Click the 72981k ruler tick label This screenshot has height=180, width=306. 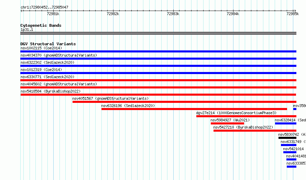click(x=53, y=14)
